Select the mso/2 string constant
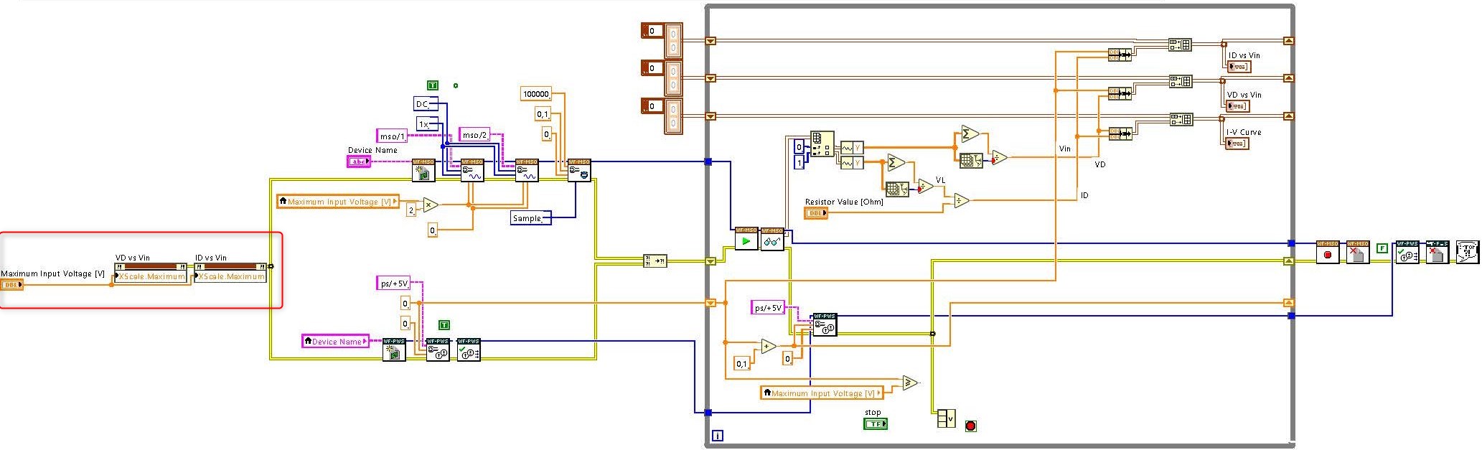Image resolution: width=1482 pixels, height=450 pixels. click(x=474, y=134)
